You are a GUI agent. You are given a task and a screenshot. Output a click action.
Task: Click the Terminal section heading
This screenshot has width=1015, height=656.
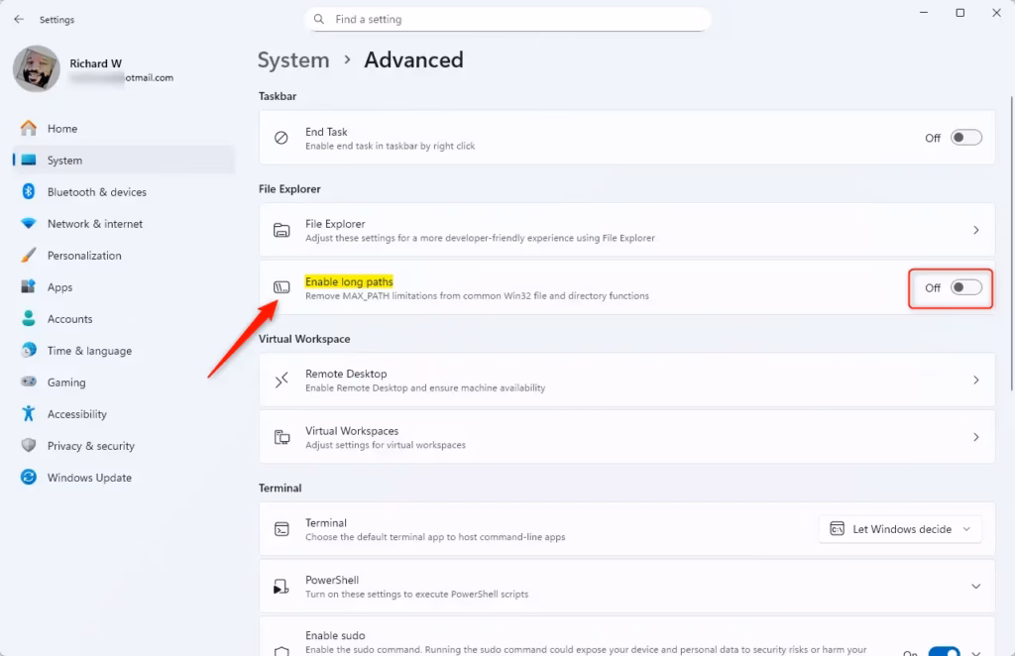coord(281,488)
